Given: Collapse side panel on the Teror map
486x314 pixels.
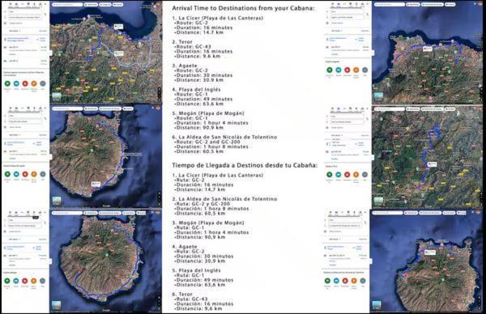Looking at the screenshot, I should pos(373,157).
